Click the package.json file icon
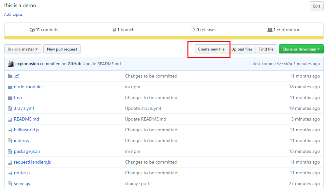326x190 pixels. (9, 152)
